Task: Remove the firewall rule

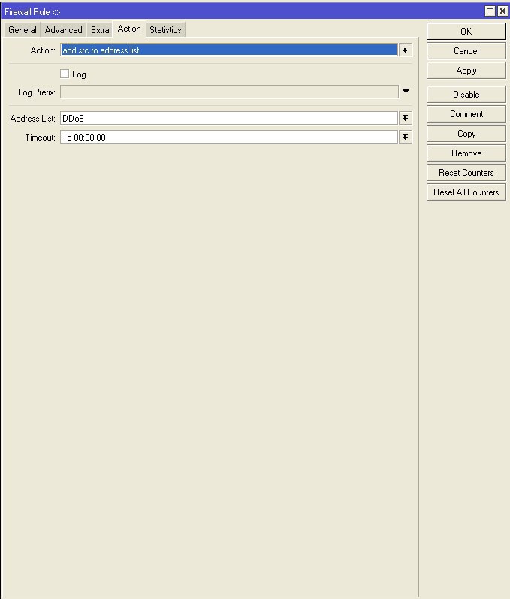Action: pos(466,153)
